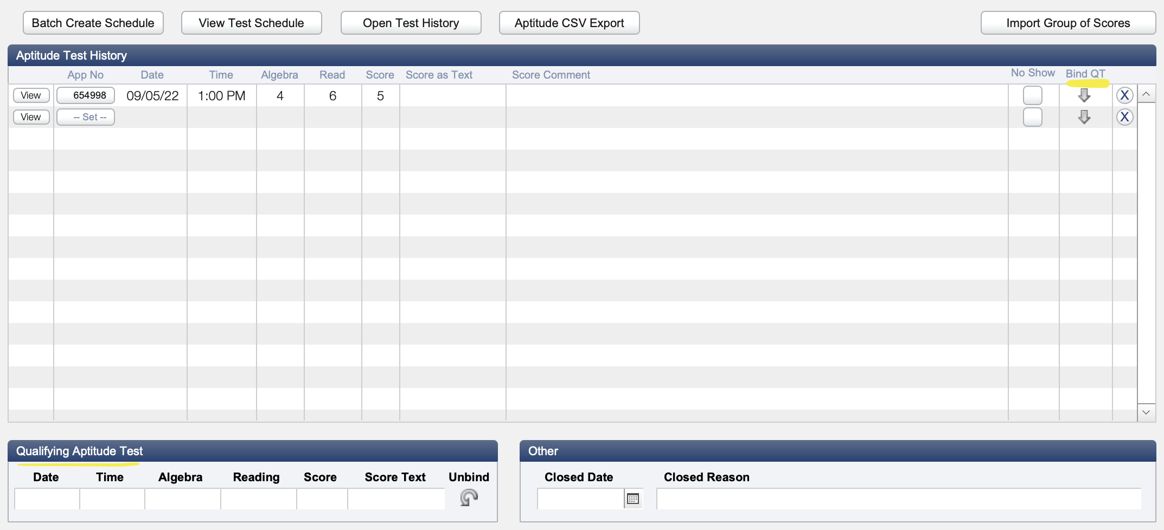Select Score cell showing 5
1164x530 pixels.
[380, 96]
